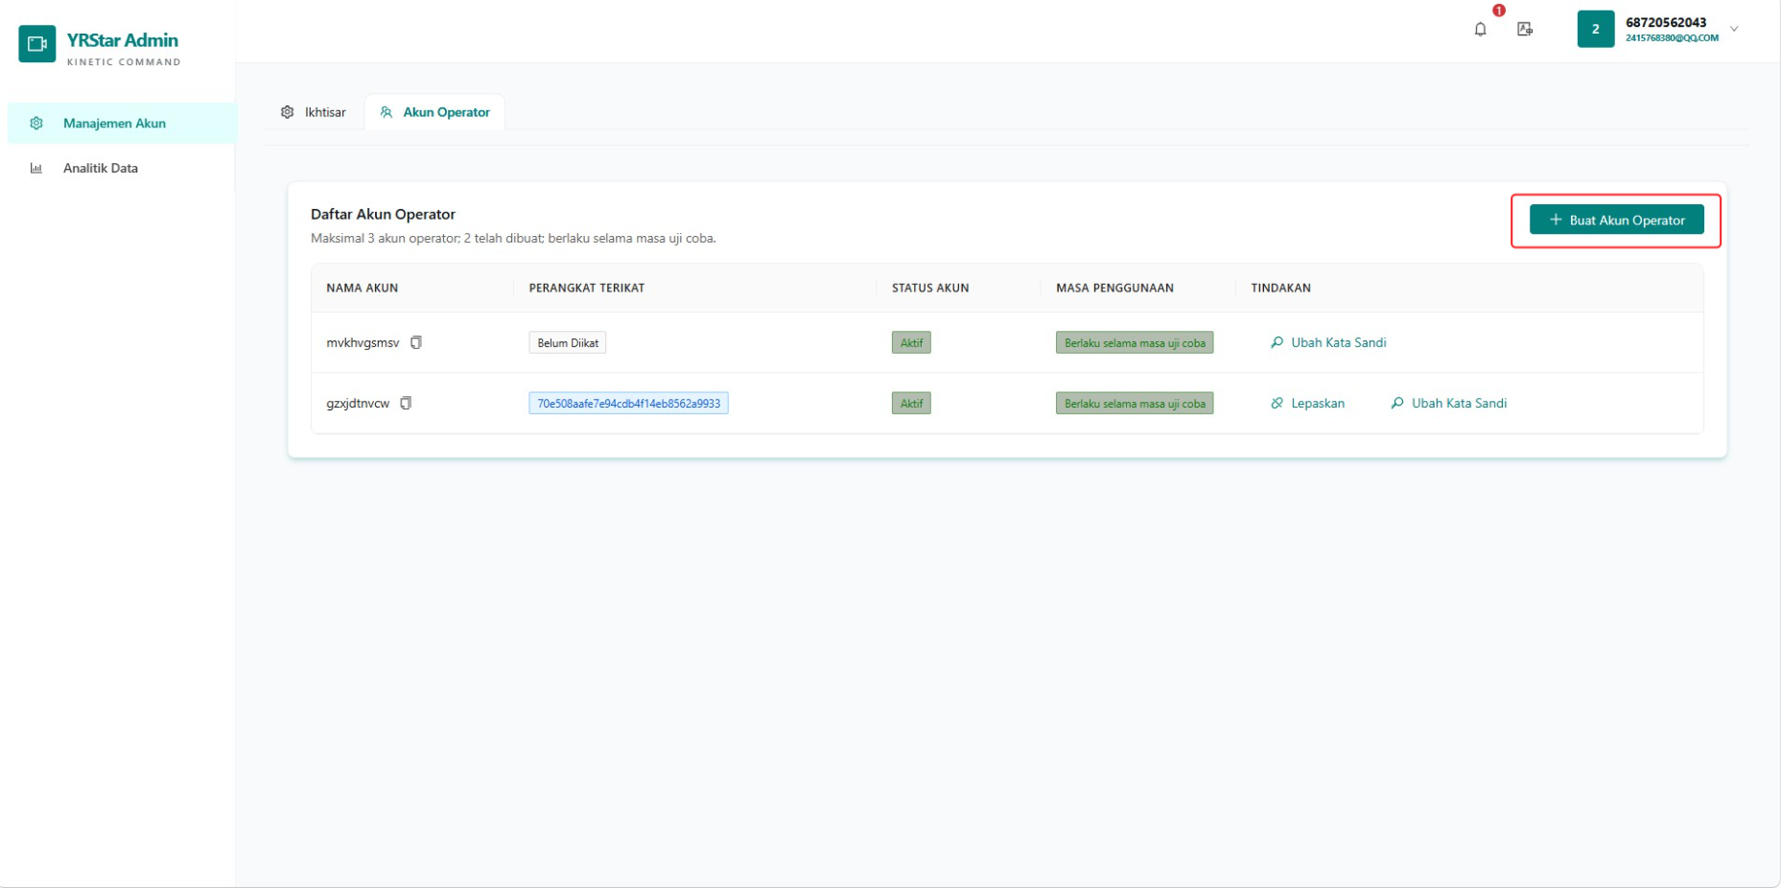Change password for mvkhvgsmsv
This screenshot has width=1781, height=888.
point(1328,342)
